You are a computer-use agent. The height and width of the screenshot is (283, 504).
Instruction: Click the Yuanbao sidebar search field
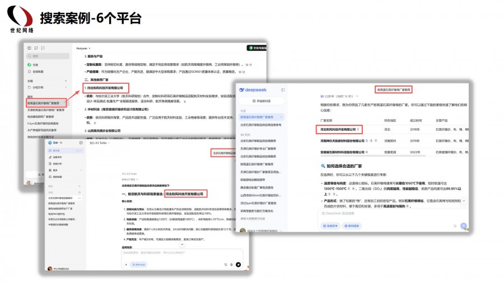pos(48,56)
